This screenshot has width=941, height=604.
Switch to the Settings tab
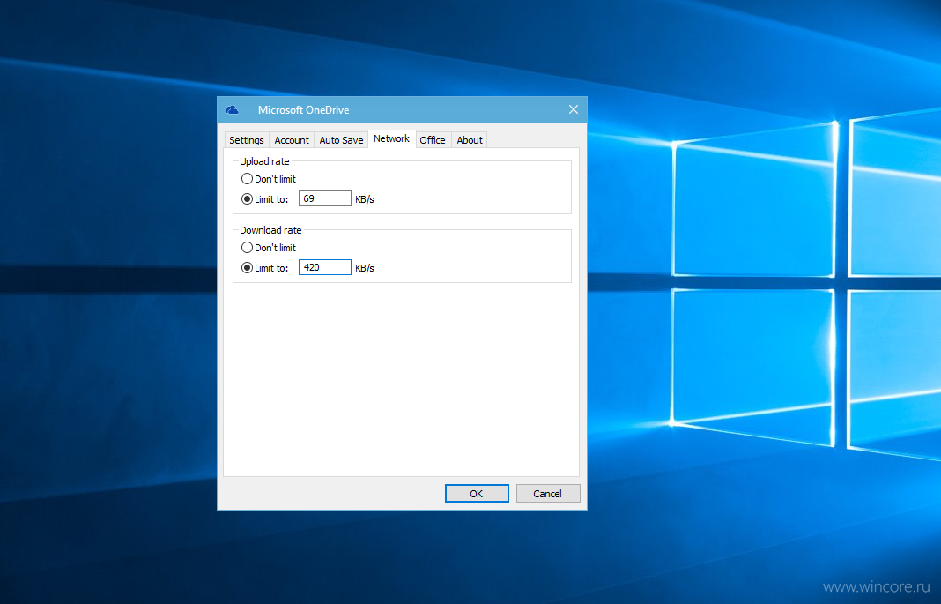(x=246, y=140)
